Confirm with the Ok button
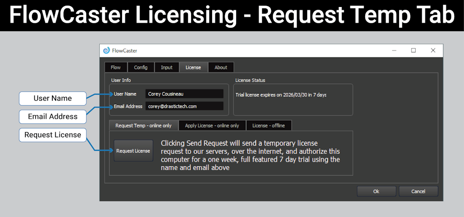 click(376, 191)
